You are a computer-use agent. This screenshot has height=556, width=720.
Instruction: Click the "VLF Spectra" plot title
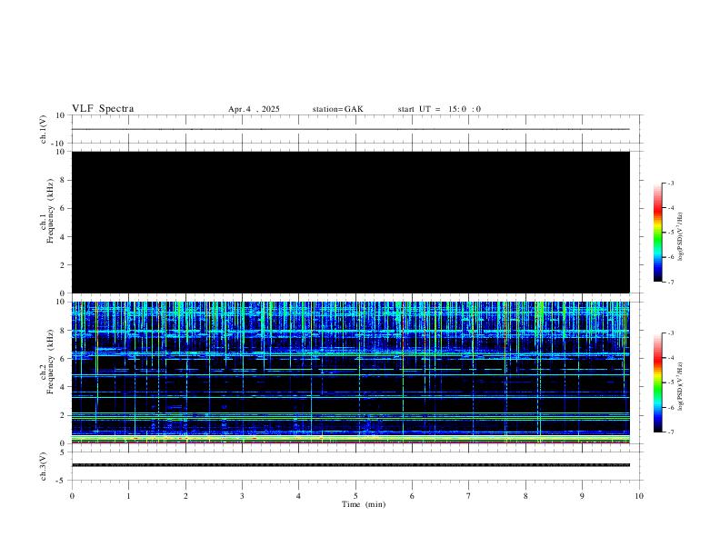[x=103, y=109]
